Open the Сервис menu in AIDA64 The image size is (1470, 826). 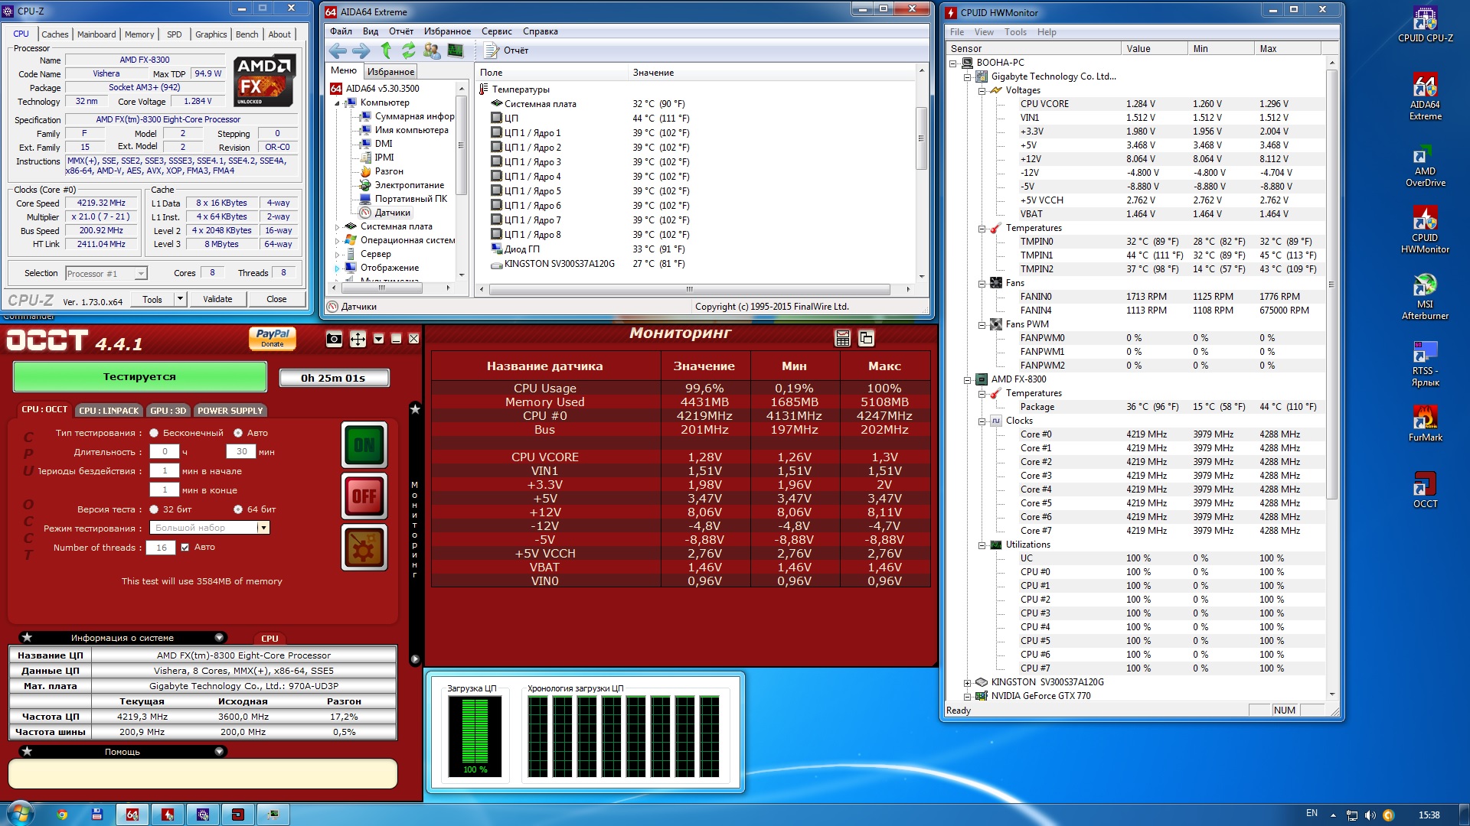click(x=496, y=31)
